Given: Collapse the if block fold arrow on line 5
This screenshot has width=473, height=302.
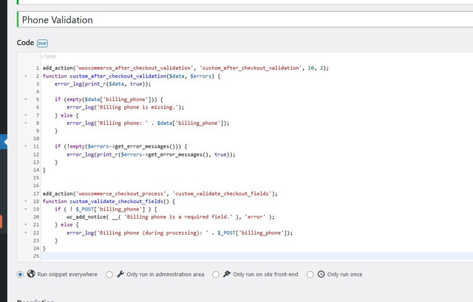Looking at the screenshot, I should pyautogui.click(x=26, y=99).
